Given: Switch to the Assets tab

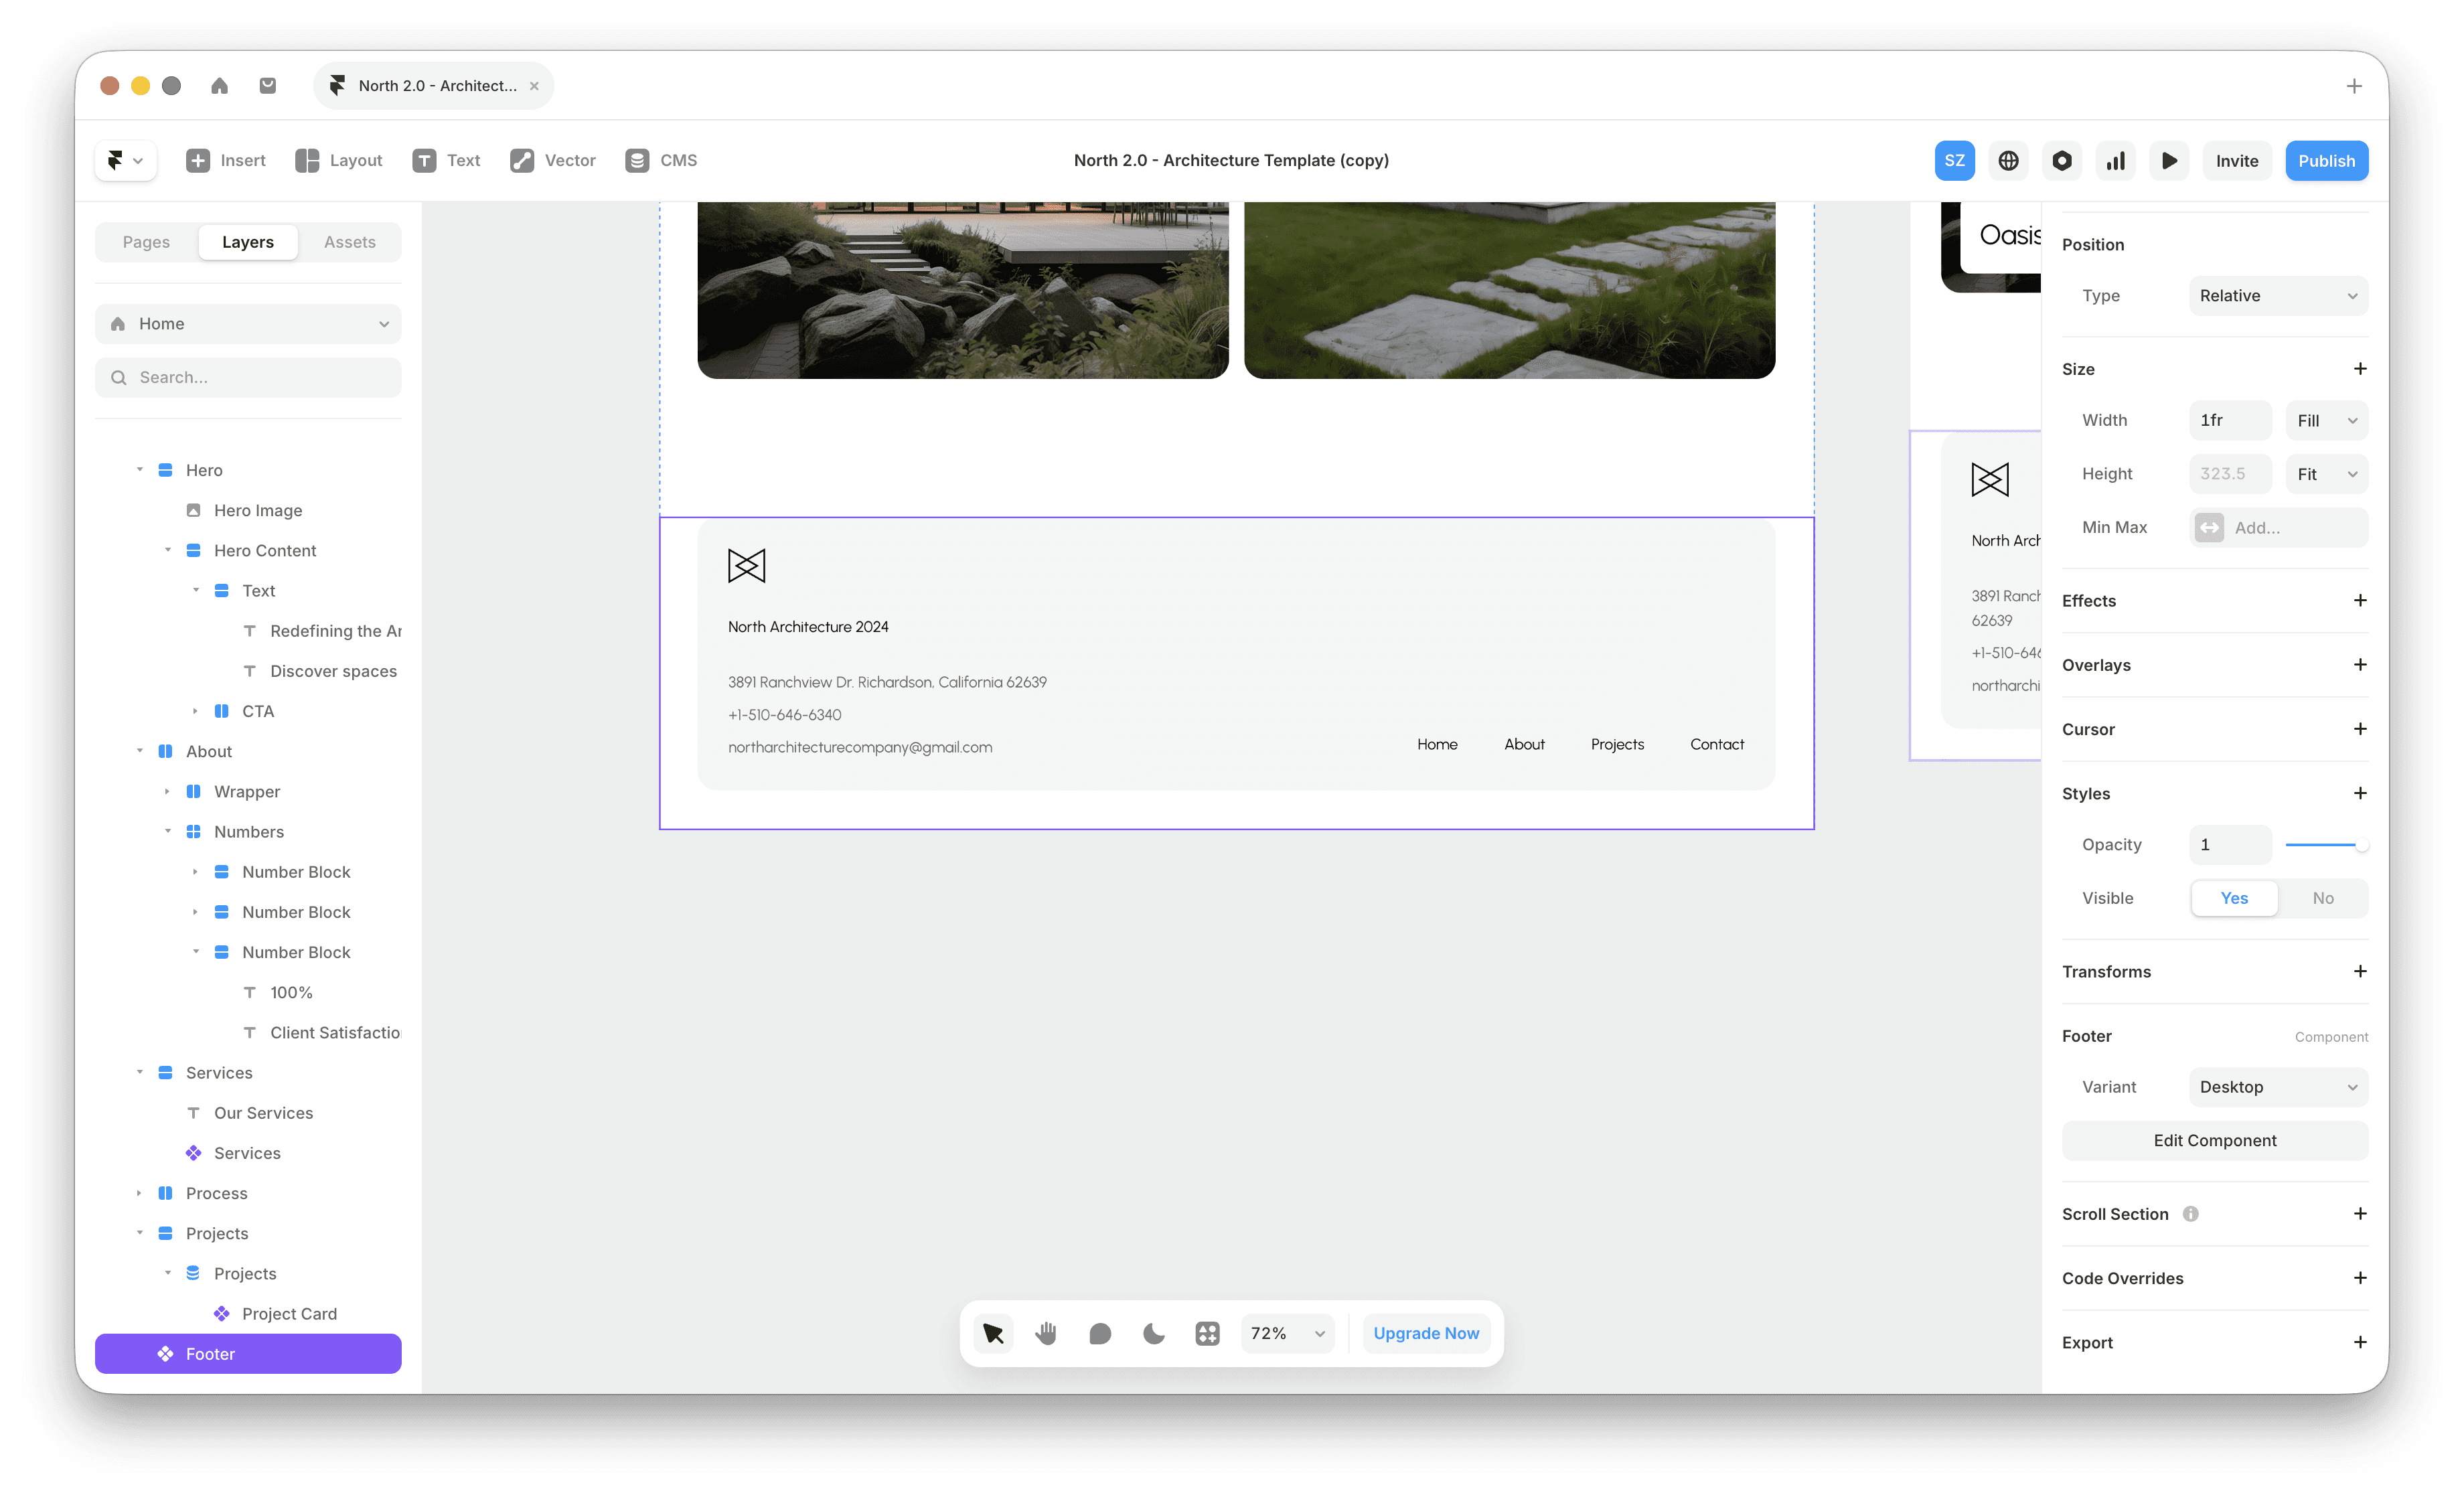Looking at the screenshot, I should [349, 242].
